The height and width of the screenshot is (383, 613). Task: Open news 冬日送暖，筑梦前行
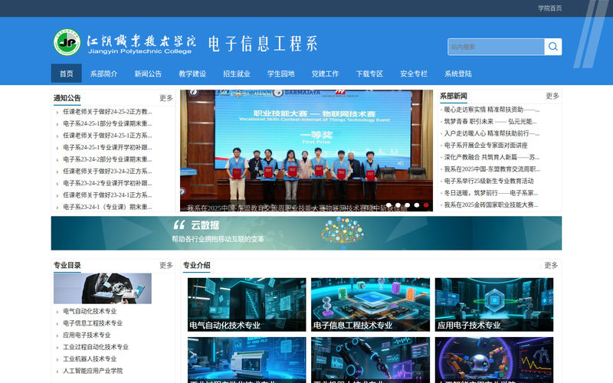pyautogui.click(x=491, y=193)
